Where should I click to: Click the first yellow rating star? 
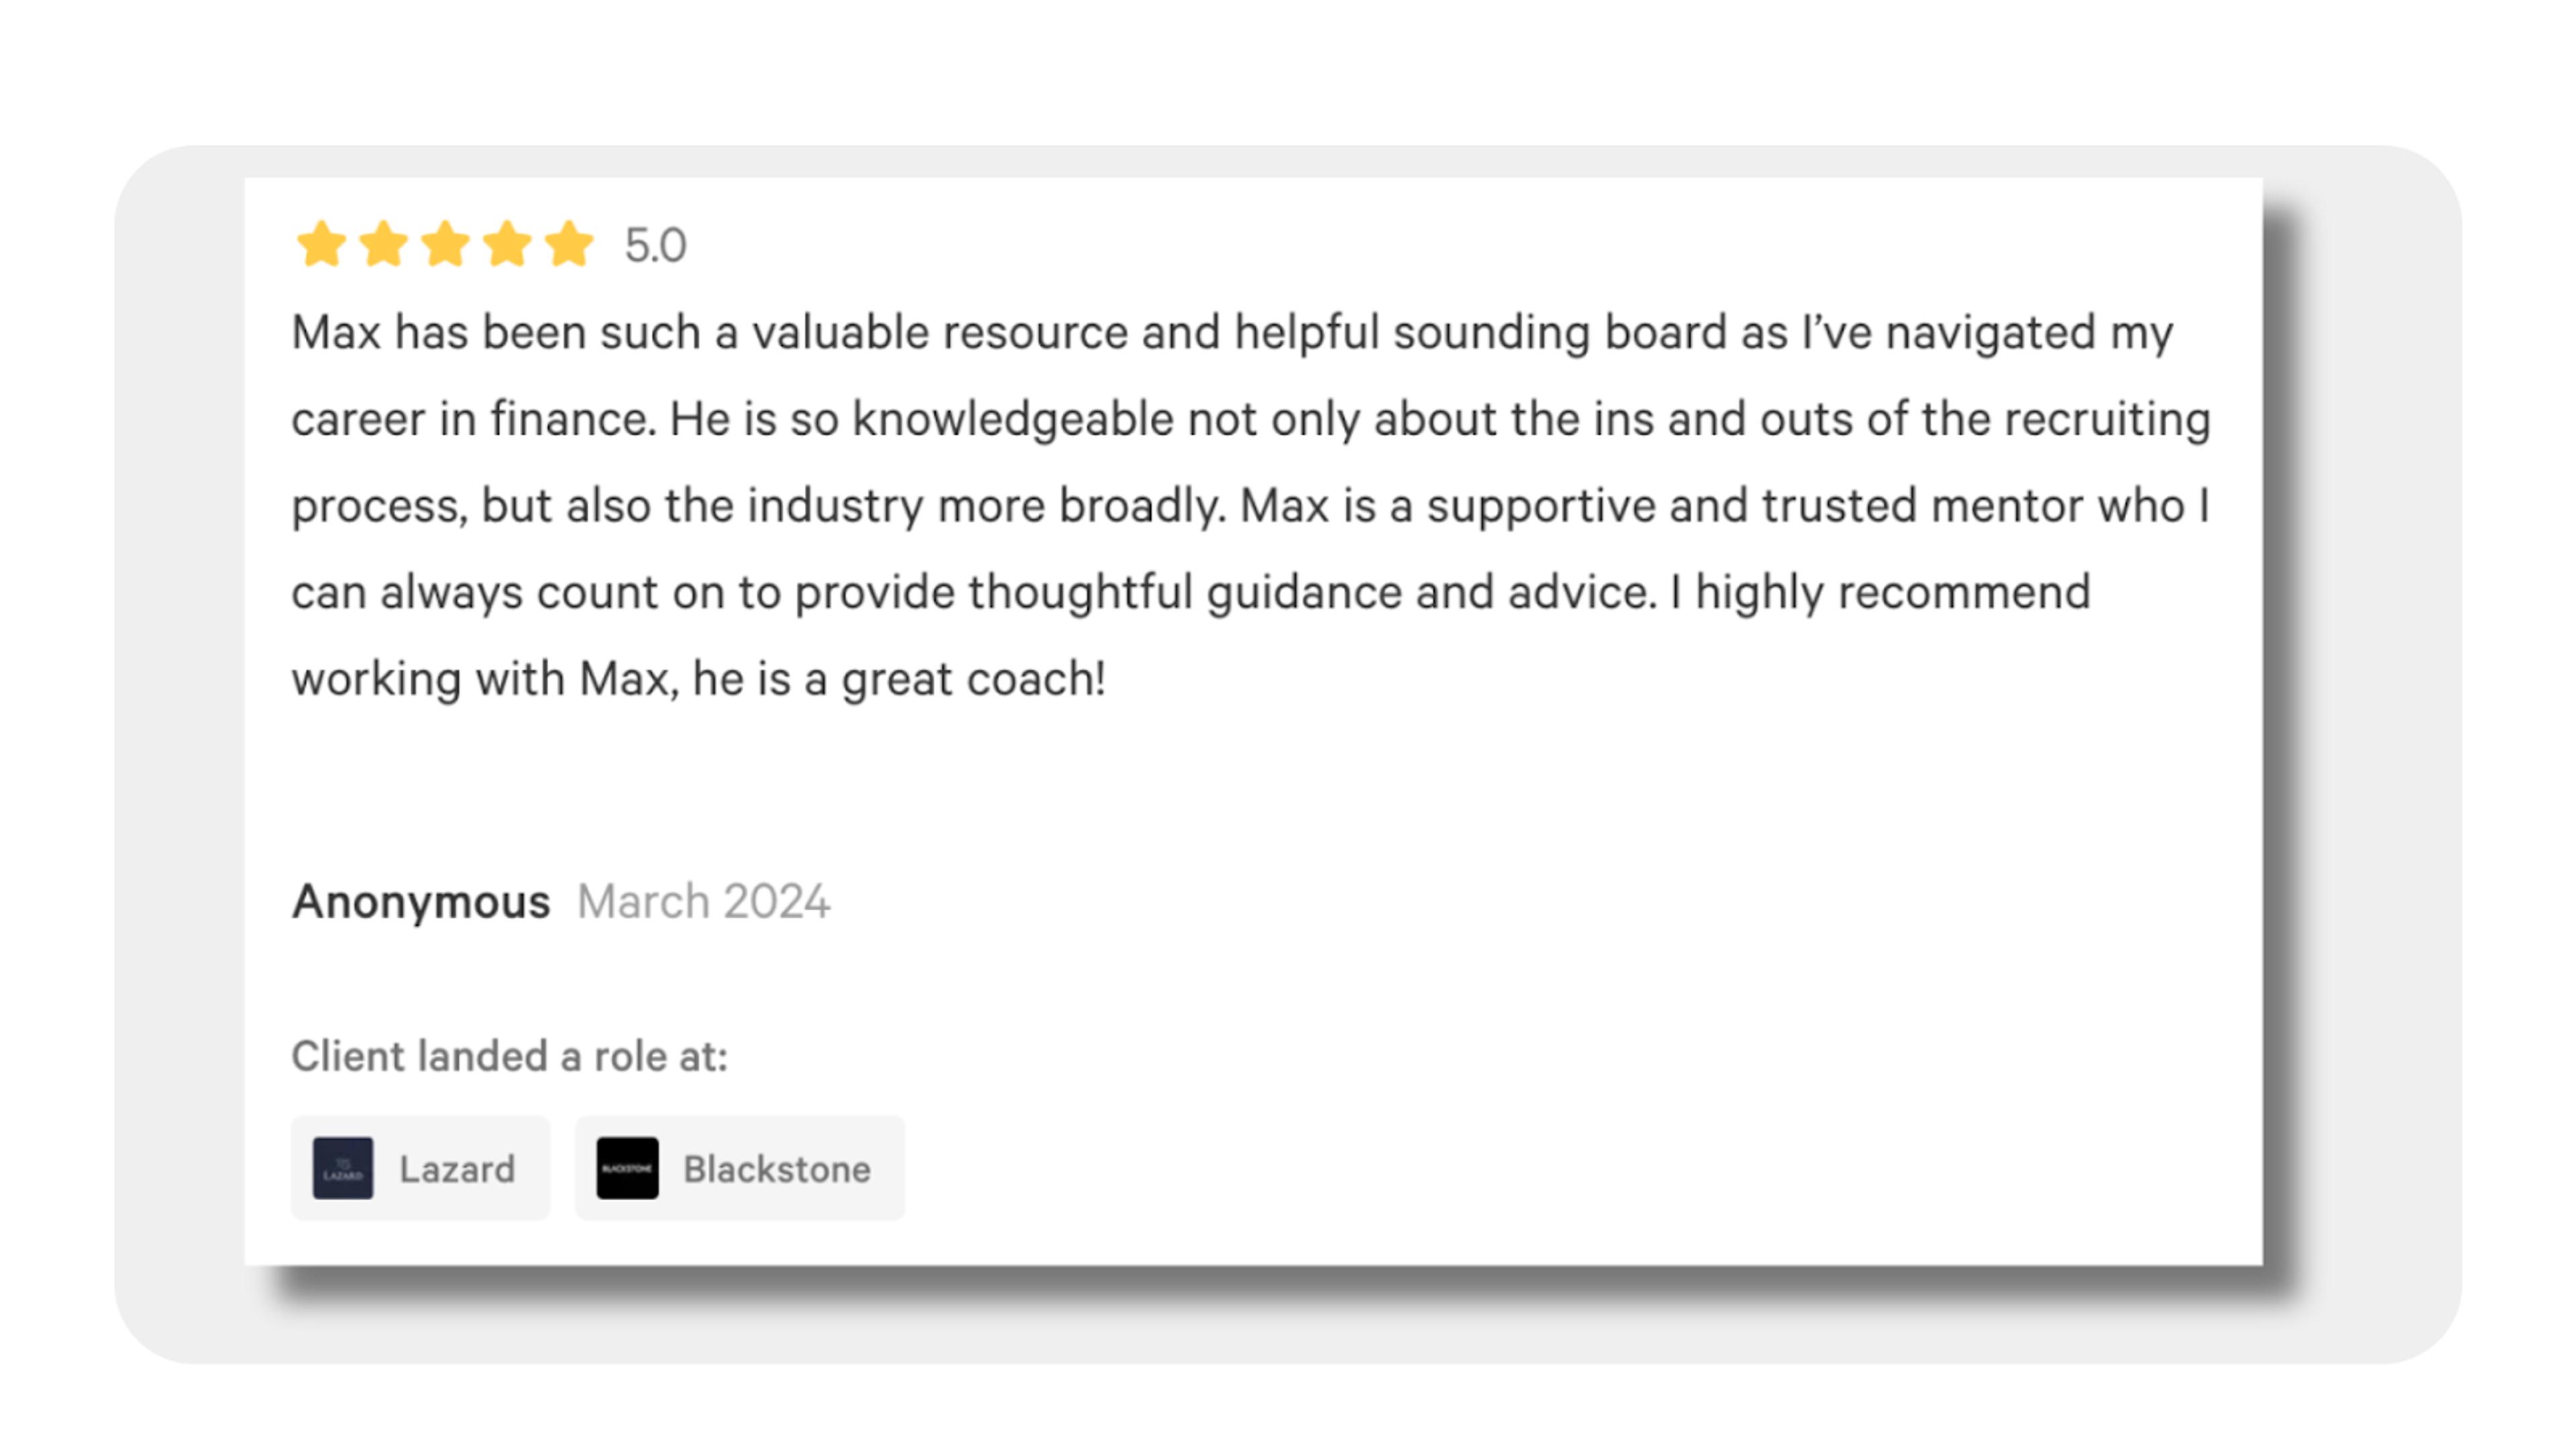pos(321,244)
